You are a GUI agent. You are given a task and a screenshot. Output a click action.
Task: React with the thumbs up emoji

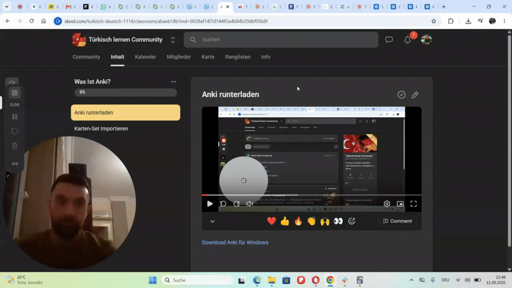(284, 221)
